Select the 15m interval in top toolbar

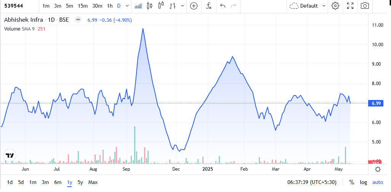point(83,6)
